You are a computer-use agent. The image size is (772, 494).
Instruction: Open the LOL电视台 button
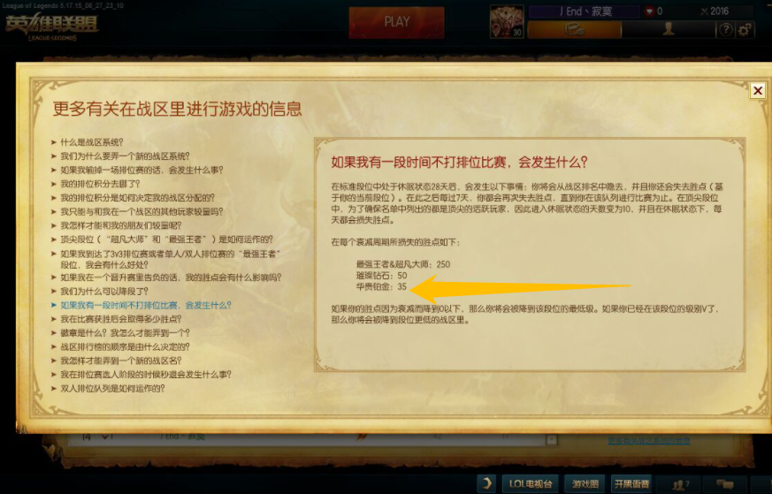(x=531, y=484)
